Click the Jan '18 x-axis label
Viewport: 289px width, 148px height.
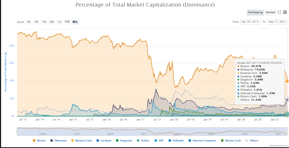pyautogui.click(x=174, y=120)
